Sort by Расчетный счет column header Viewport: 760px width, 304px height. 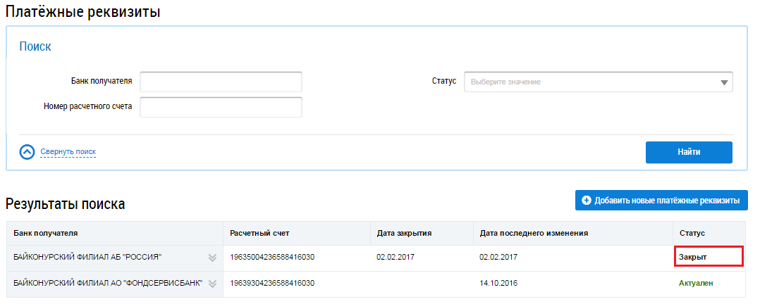point(259,233)
